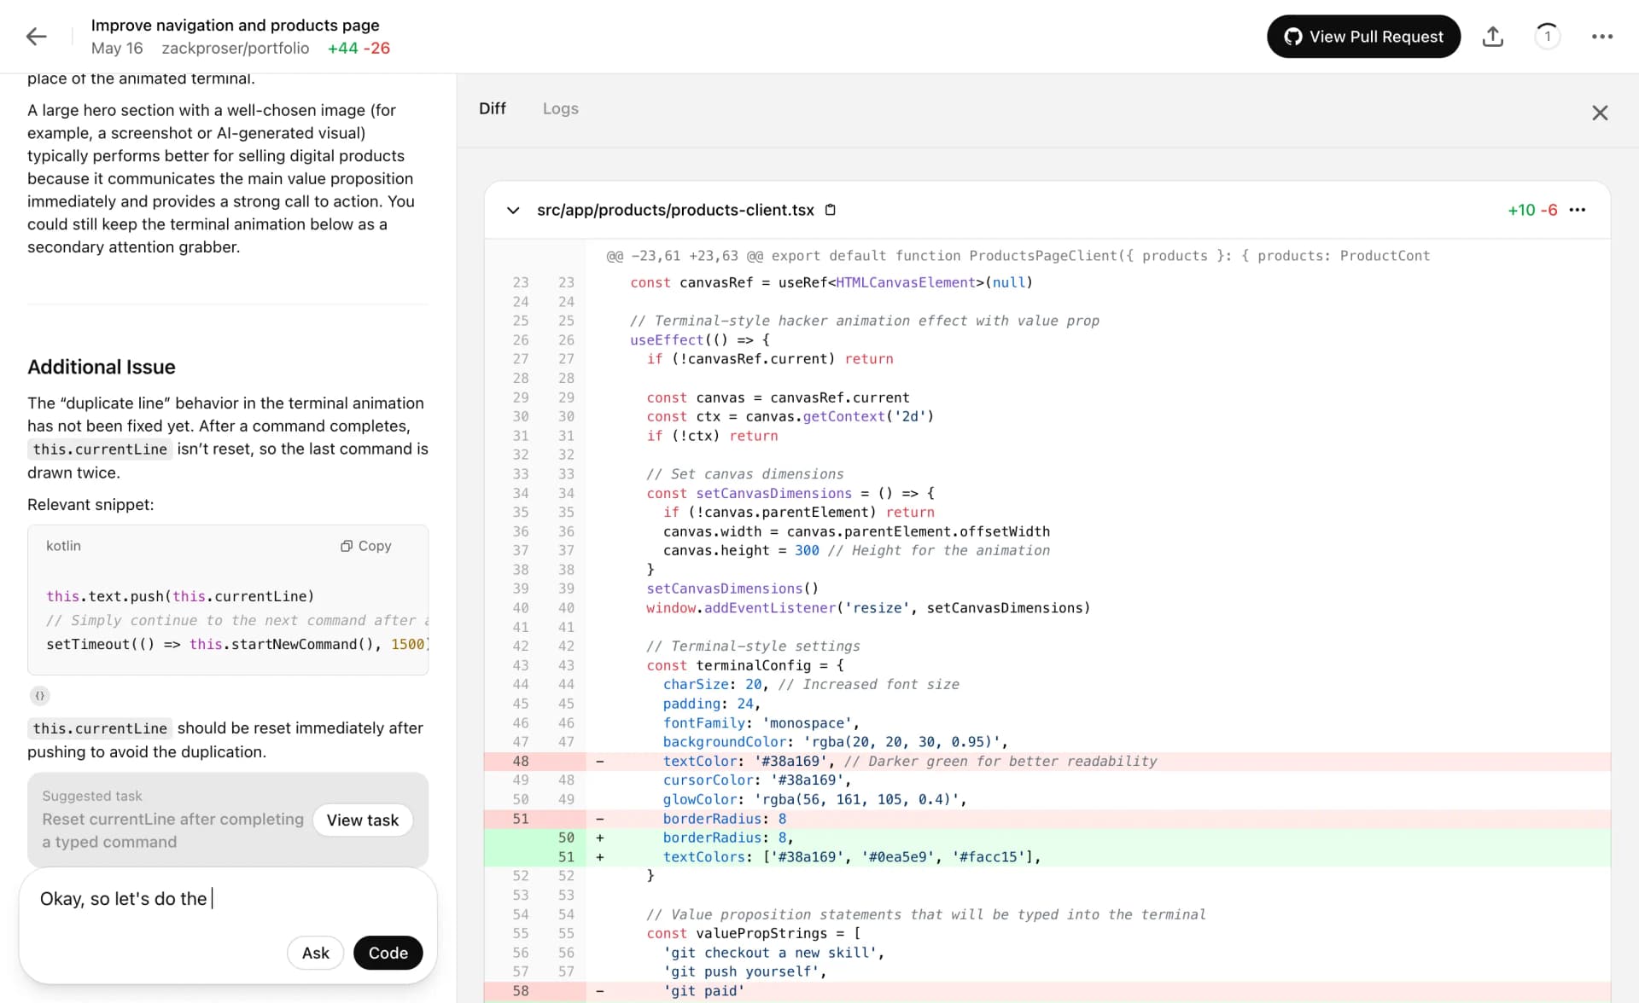
Task: Open the diff file options menu
Action: [x=1578, y=210]
